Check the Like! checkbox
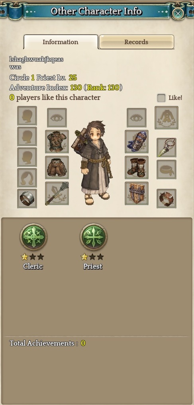 [x=161, y=98]
